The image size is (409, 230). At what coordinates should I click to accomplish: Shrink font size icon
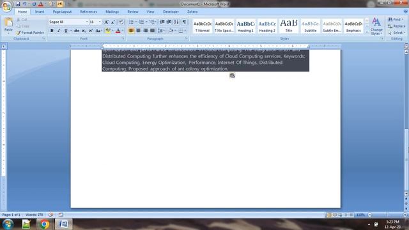click(x=113, y=22)
